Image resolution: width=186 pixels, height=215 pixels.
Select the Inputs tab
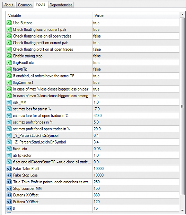click(x=41, y=4)
